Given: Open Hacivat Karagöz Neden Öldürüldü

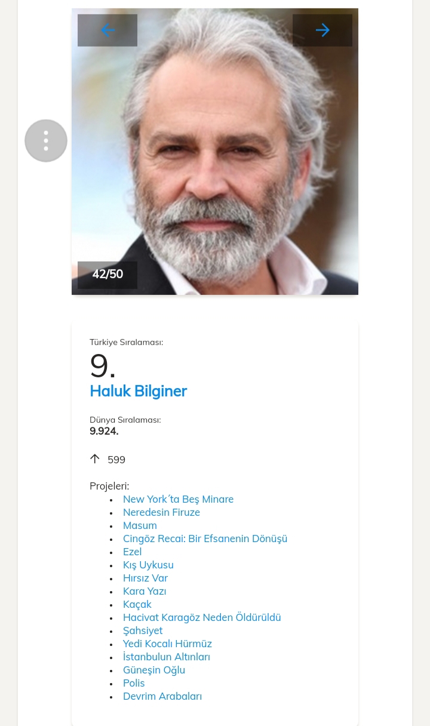Looking at the screenshot, I should click(202, 618).
